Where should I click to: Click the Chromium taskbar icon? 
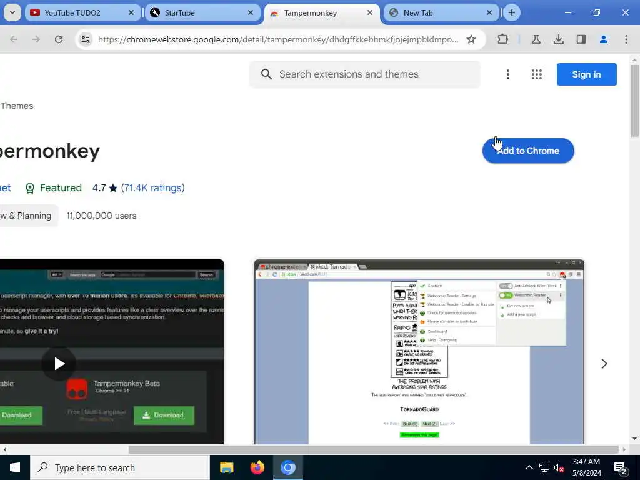[x=287, y=467]
